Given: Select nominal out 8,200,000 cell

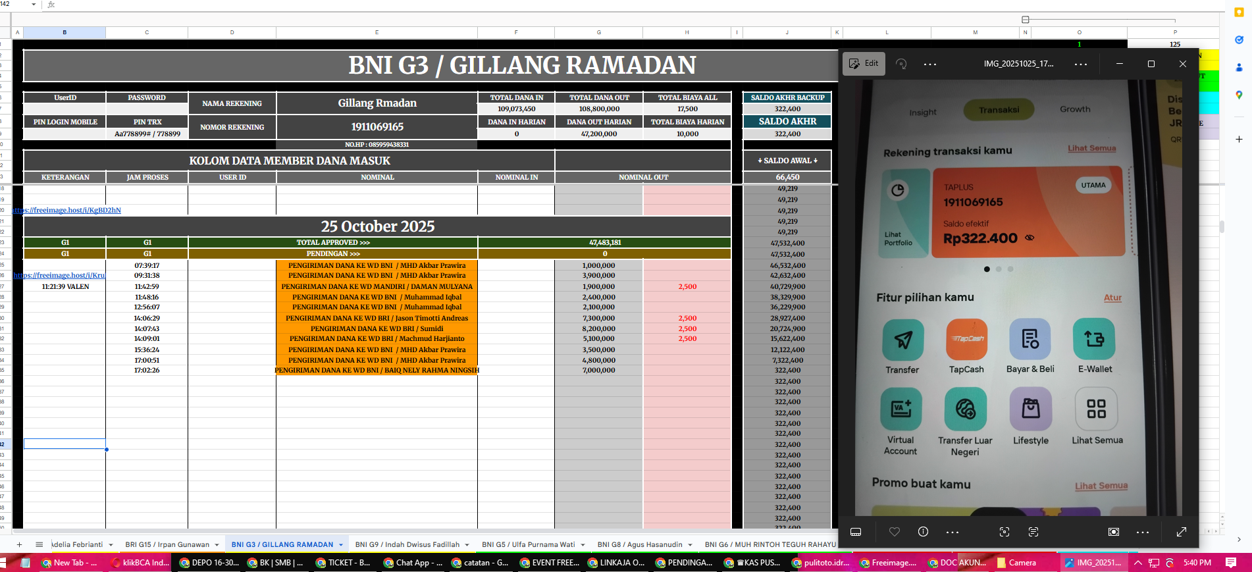Looking at the screenshot, I should [599, 328].
